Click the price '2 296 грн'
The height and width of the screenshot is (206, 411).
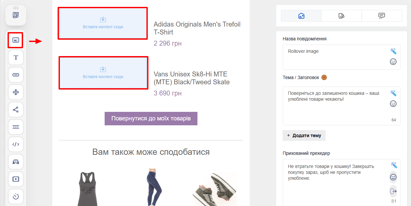pos(167,43)
